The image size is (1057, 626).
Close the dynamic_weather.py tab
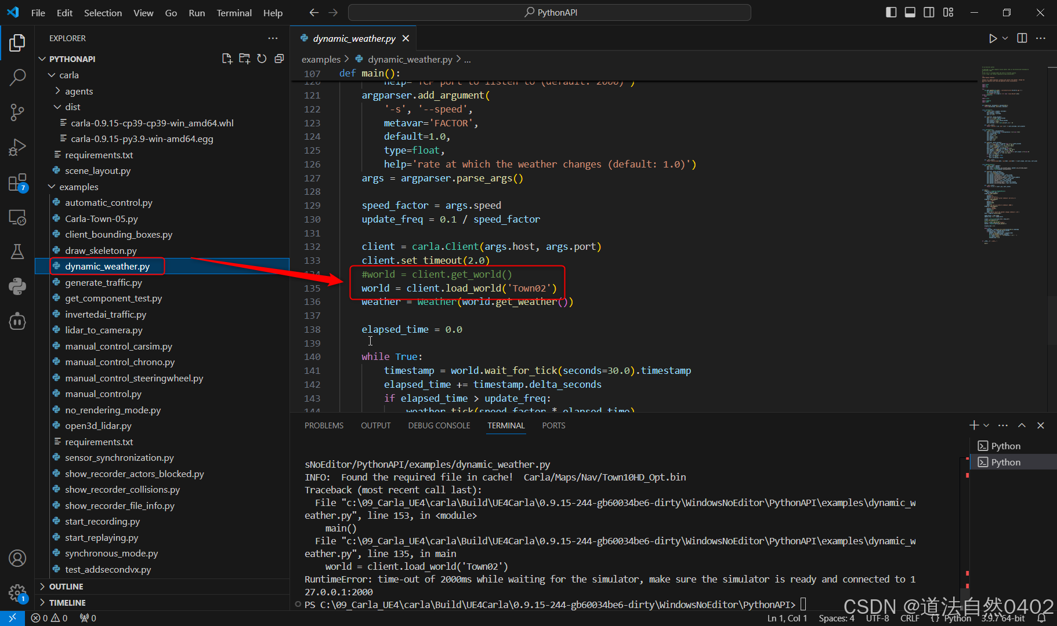coord(406,38)
